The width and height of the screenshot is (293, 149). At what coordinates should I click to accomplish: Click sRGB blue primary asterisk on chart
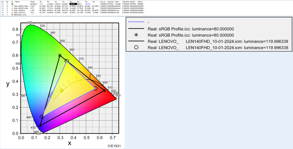pos(40,126)
